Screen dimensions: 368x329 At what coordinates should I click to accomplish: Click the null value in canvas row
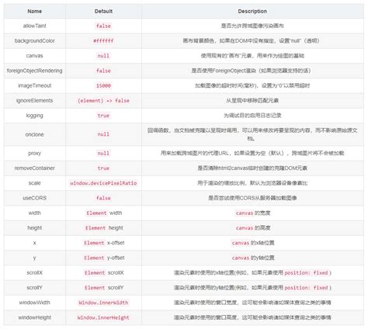coord(103,56)
